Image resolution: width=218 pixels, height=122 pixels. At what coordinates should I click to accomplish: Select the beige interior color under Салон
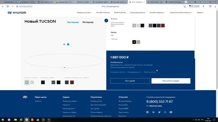[x=138, y=42]
